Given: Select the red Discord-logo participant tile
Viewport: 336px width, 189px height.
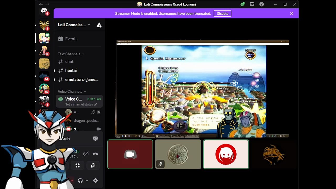Looking at the screenshot, I should (226, 154).
